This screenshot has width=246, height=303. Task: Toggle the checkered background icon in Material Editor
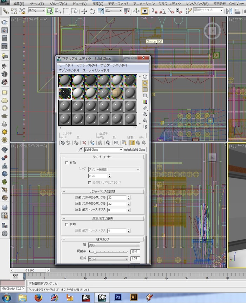click(145, 89)
